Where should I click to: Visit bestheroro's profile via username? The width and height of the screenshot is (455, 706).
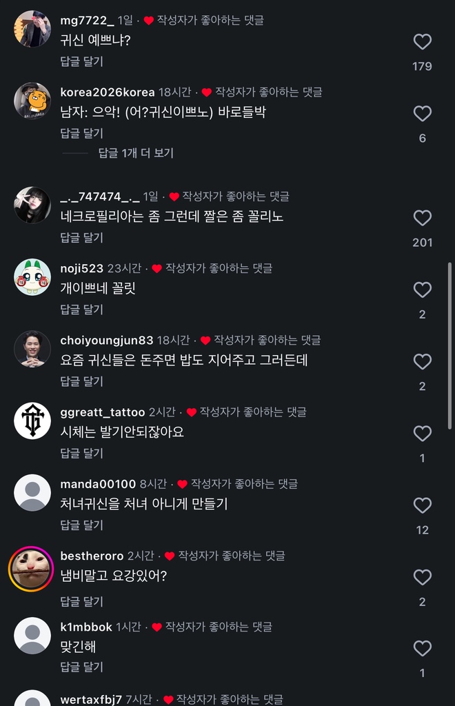92,556
